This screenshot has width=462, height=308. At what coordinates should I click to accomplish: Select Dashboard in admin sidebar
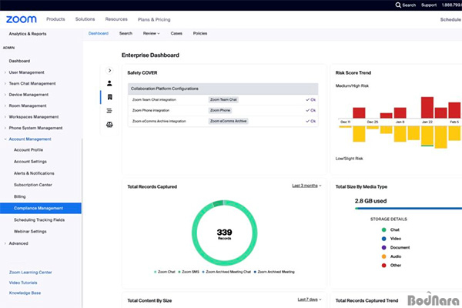(19, 61)
